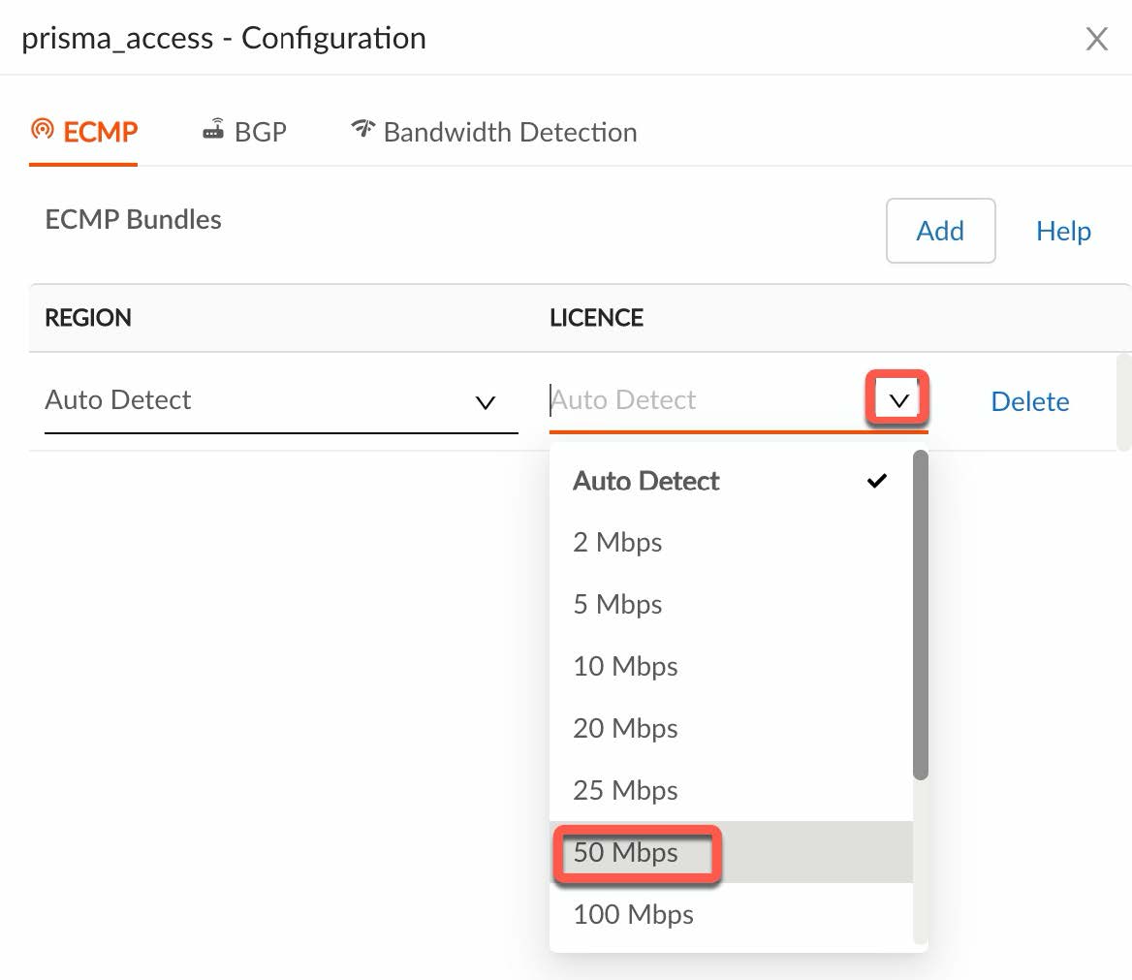Screen dimensions: 1132x980
Task: Select 2 Mbps licence option
Action: pos(617,542)
